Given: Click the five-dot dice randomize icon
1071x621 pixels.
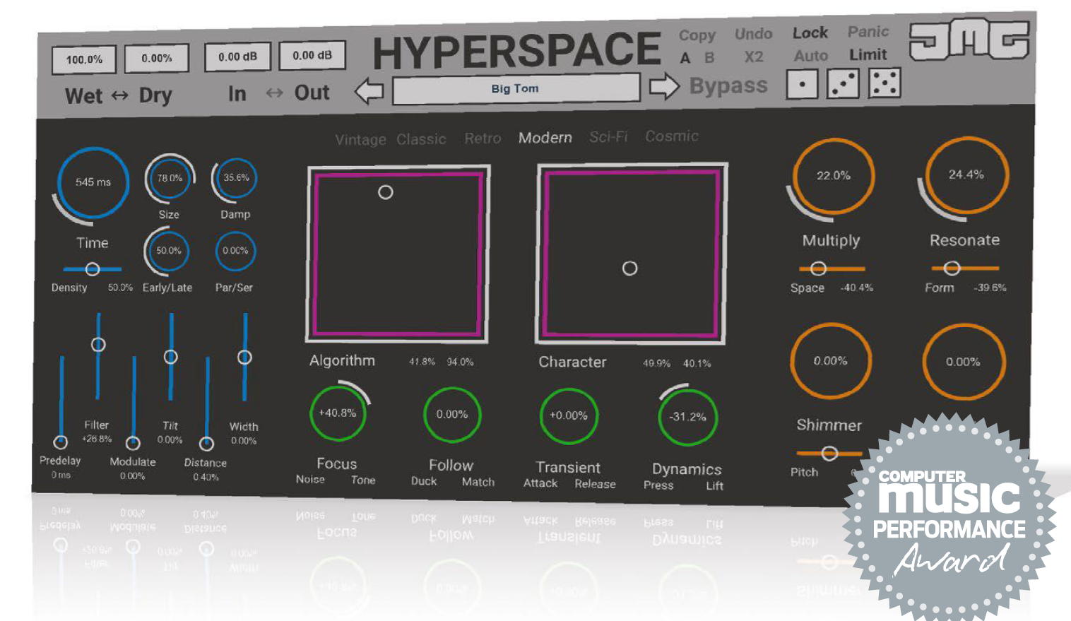Looking at the screenshot, I should coord(884,83).
